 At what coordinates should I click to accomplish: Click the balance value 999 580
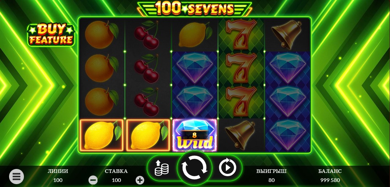[x=330, y=180]
